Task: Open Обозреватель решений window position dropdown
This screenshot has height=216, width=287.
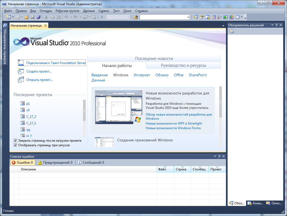Action: pos(272,25)
